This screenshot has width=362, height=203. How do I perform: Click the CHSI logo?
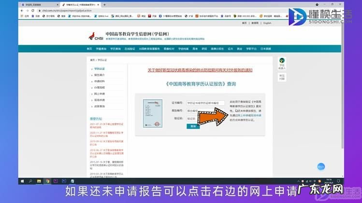(96, 37)
